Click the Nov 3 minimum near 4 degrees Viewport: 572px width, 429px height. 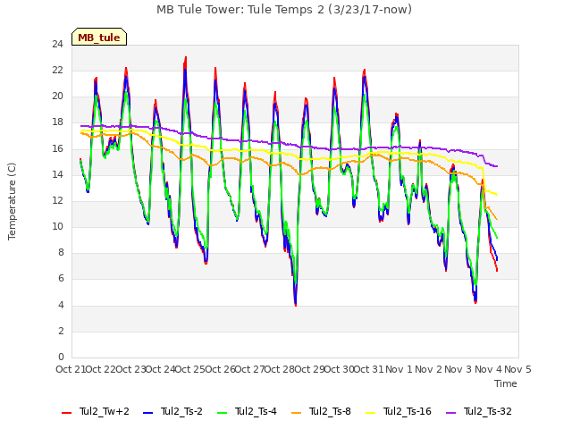(x=475, y=302)
